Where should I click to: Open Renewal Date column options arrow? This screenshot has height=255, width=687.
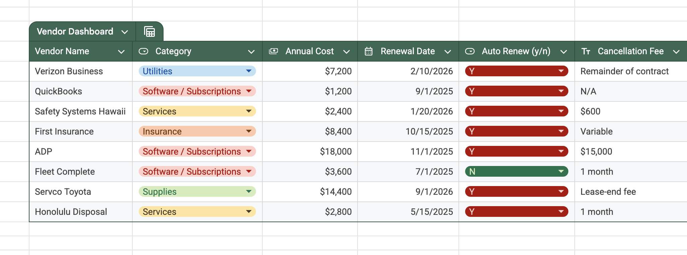click(447, 52)
